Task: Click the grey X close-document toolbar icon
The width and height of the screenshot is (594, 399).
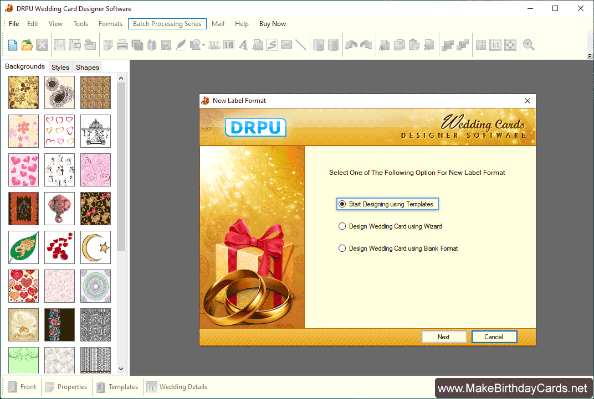Action: [42, 45]
